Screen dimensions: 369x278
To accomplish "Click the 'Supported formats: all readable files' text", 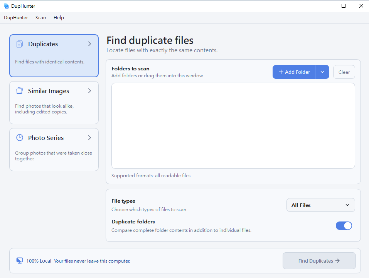I will pos(151,175).
